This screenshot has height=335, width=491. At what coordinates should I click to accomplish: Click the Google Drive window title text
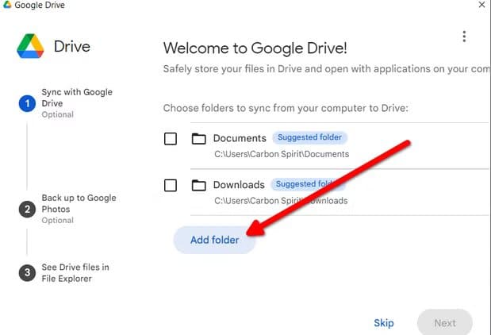(40, 5)
